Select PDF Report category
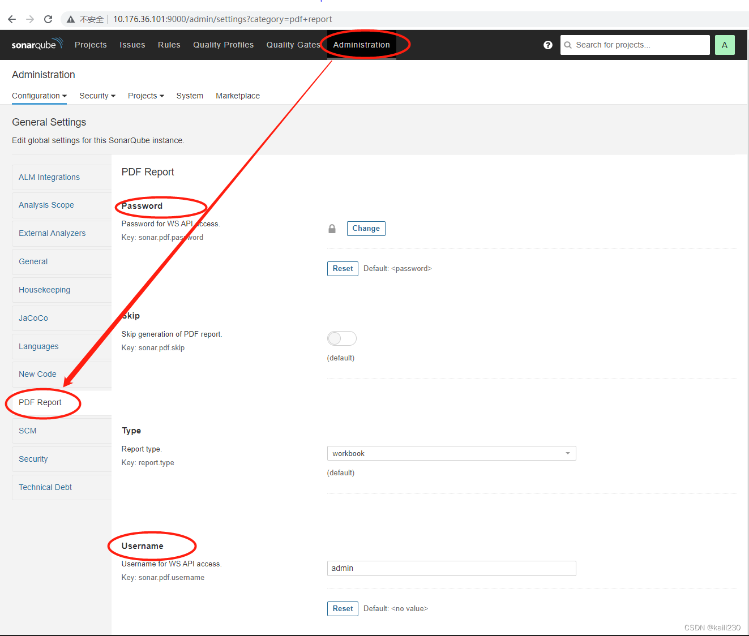The width and height of the screenshot is (749, 636). point(62,402)
